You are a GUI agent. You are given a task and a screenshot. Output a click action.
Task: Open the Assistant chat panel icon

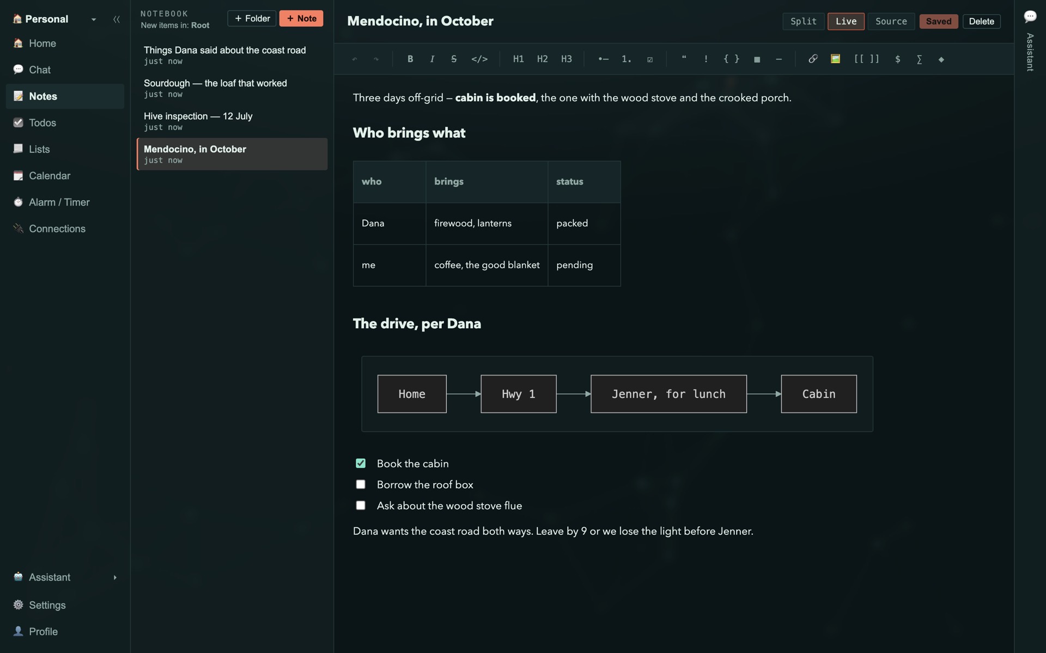(x=1030, y=16)
